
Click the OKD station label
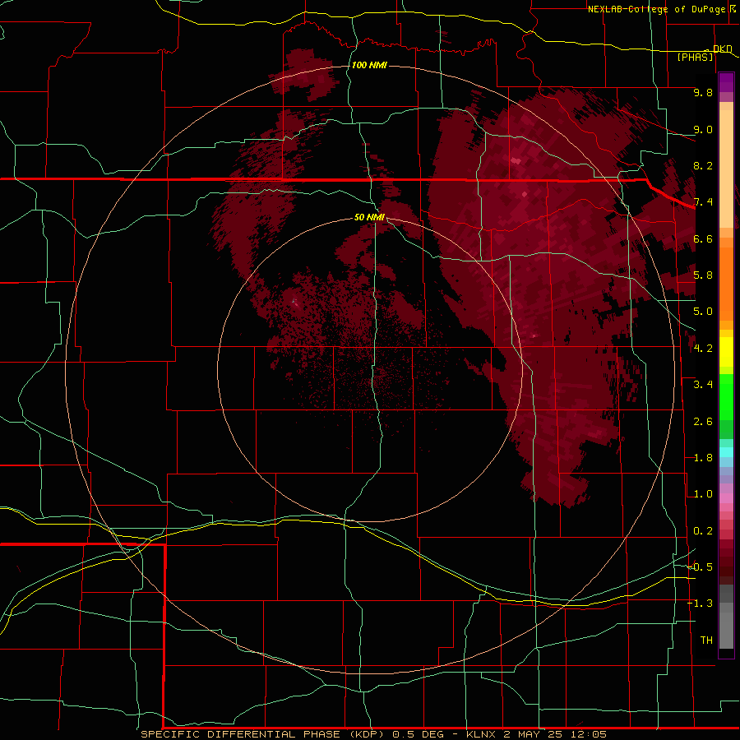(723, 49)
